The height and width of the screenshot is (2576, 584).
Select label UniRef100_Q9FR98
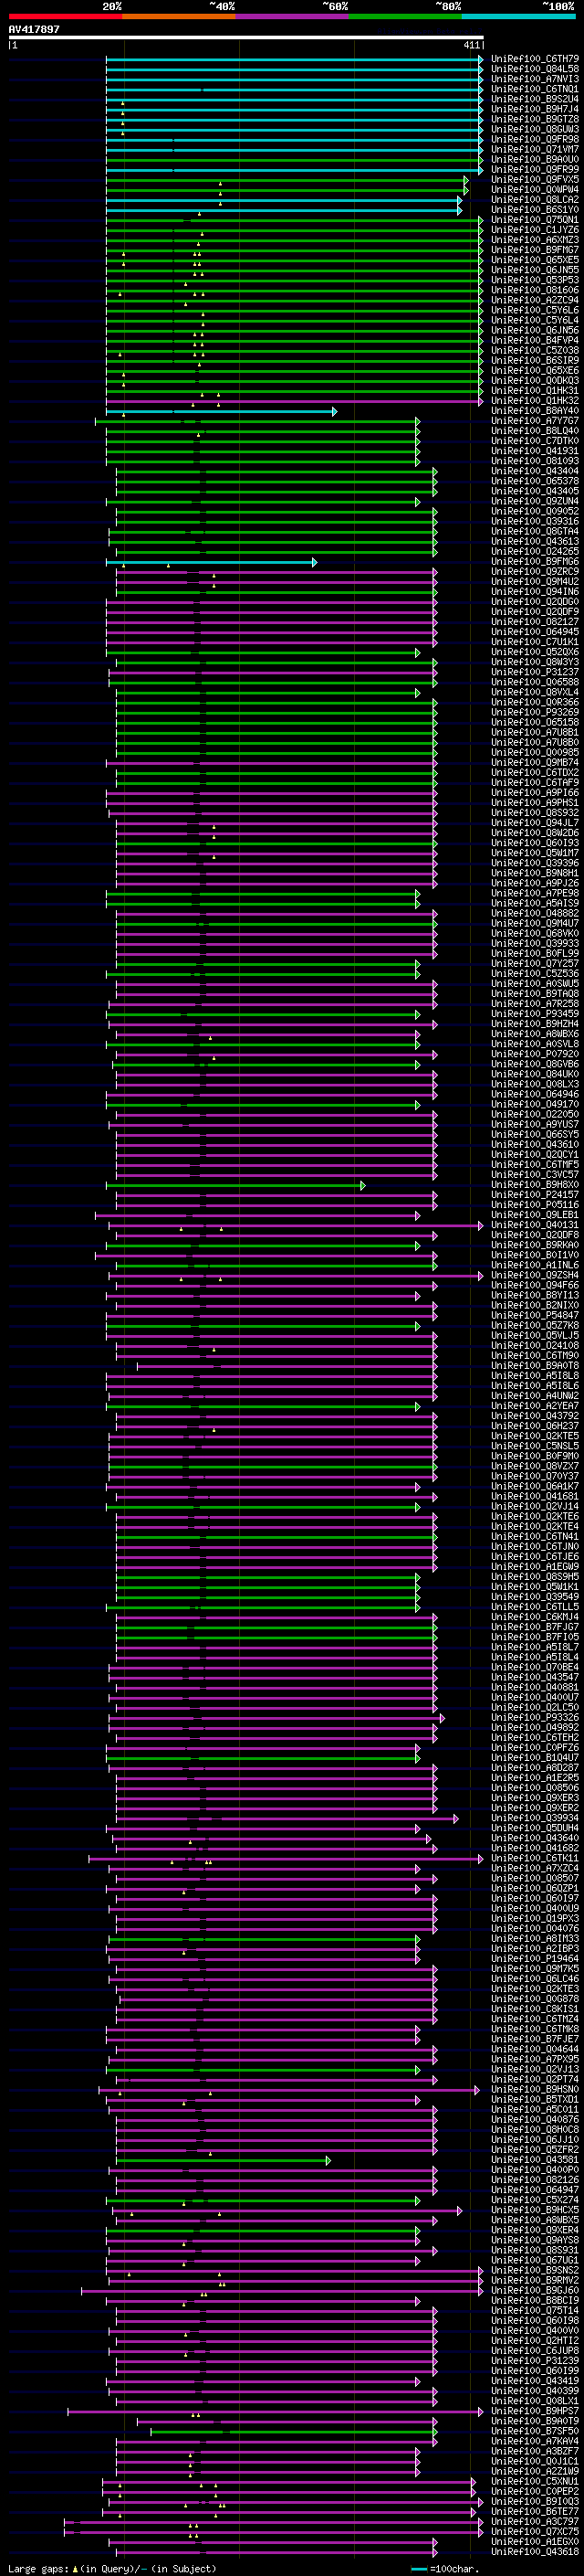click(534, 139)
